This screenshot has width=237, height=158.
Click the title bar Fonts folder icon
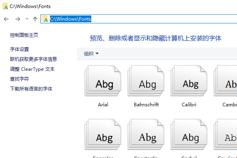5,6
